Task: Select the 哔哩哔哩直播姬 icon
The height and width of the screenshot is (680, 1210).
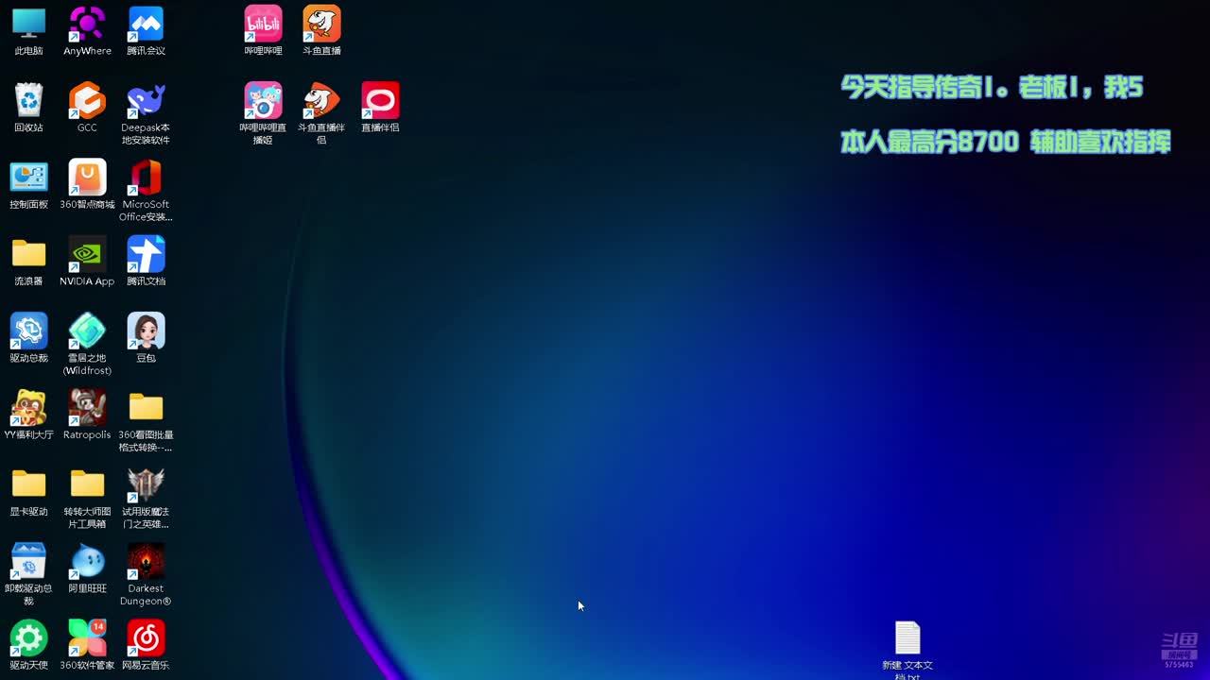Action: point(263,101)
